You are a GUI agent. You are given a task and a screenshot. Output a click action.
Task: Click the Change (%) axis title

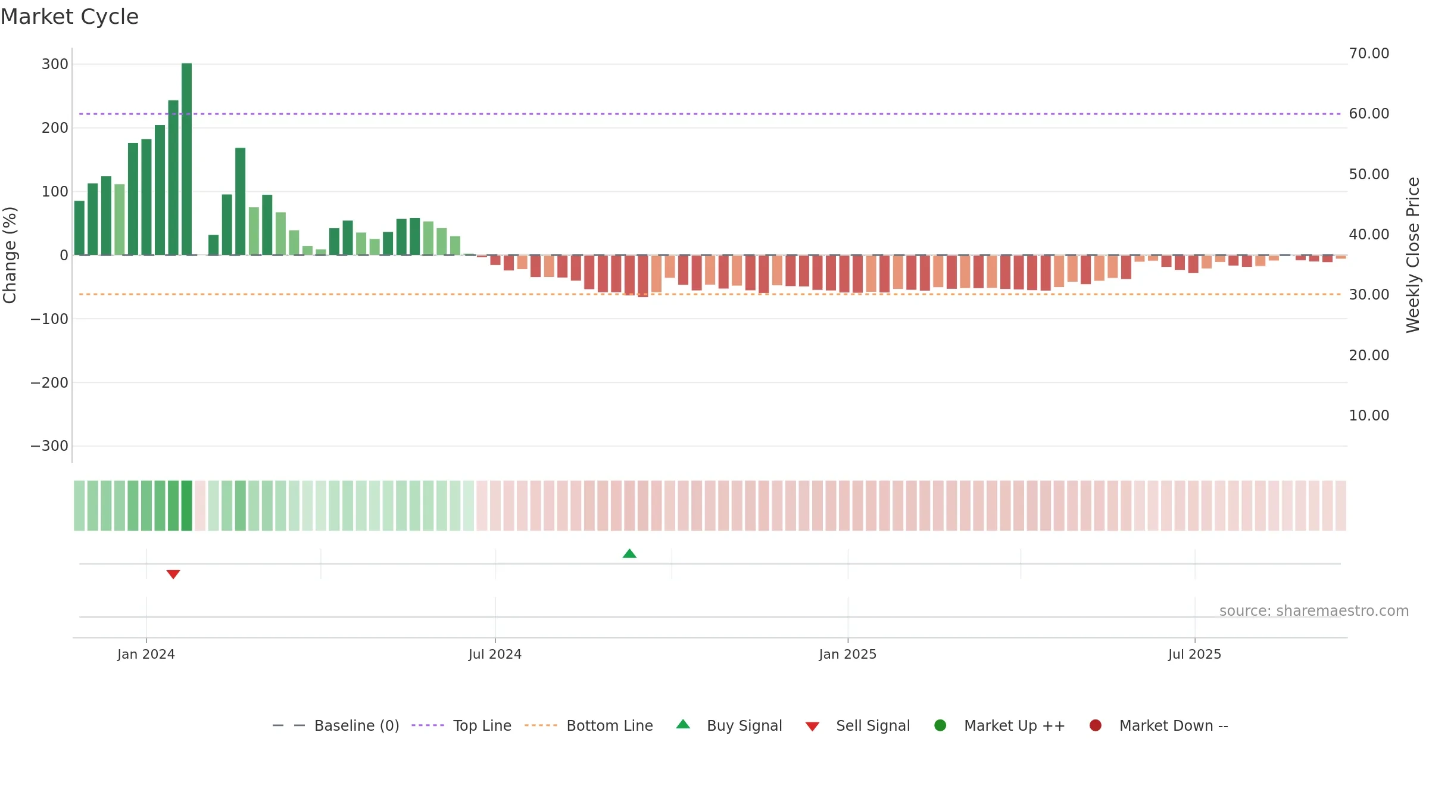tap(10, 255)
